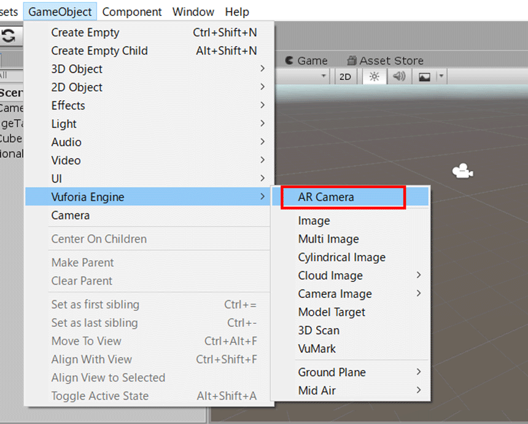528x424 pixels.
Task: Open the Window menu
Action: coord(193,12)
